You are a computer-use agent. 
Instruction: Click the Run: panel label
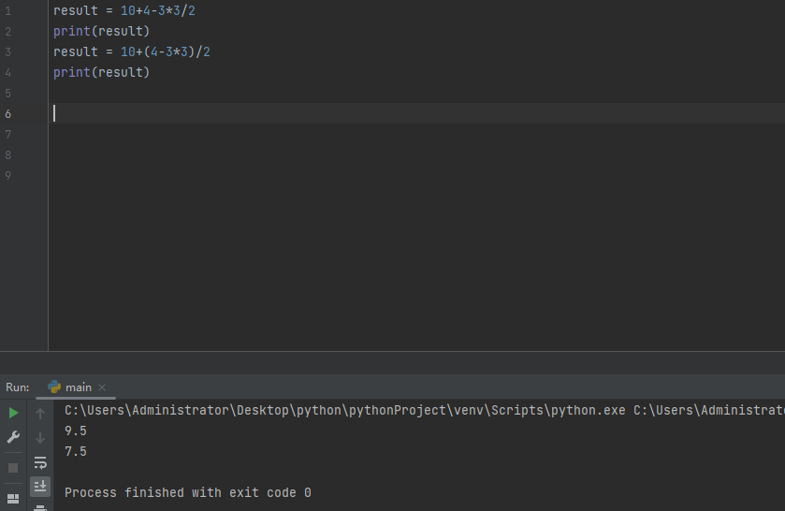[18, 387]
